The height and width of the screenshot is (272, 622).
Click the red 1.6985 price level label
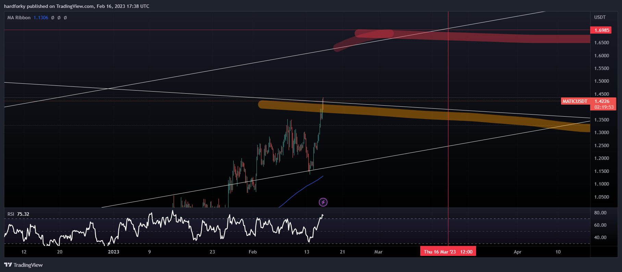(x=601, y=30)
